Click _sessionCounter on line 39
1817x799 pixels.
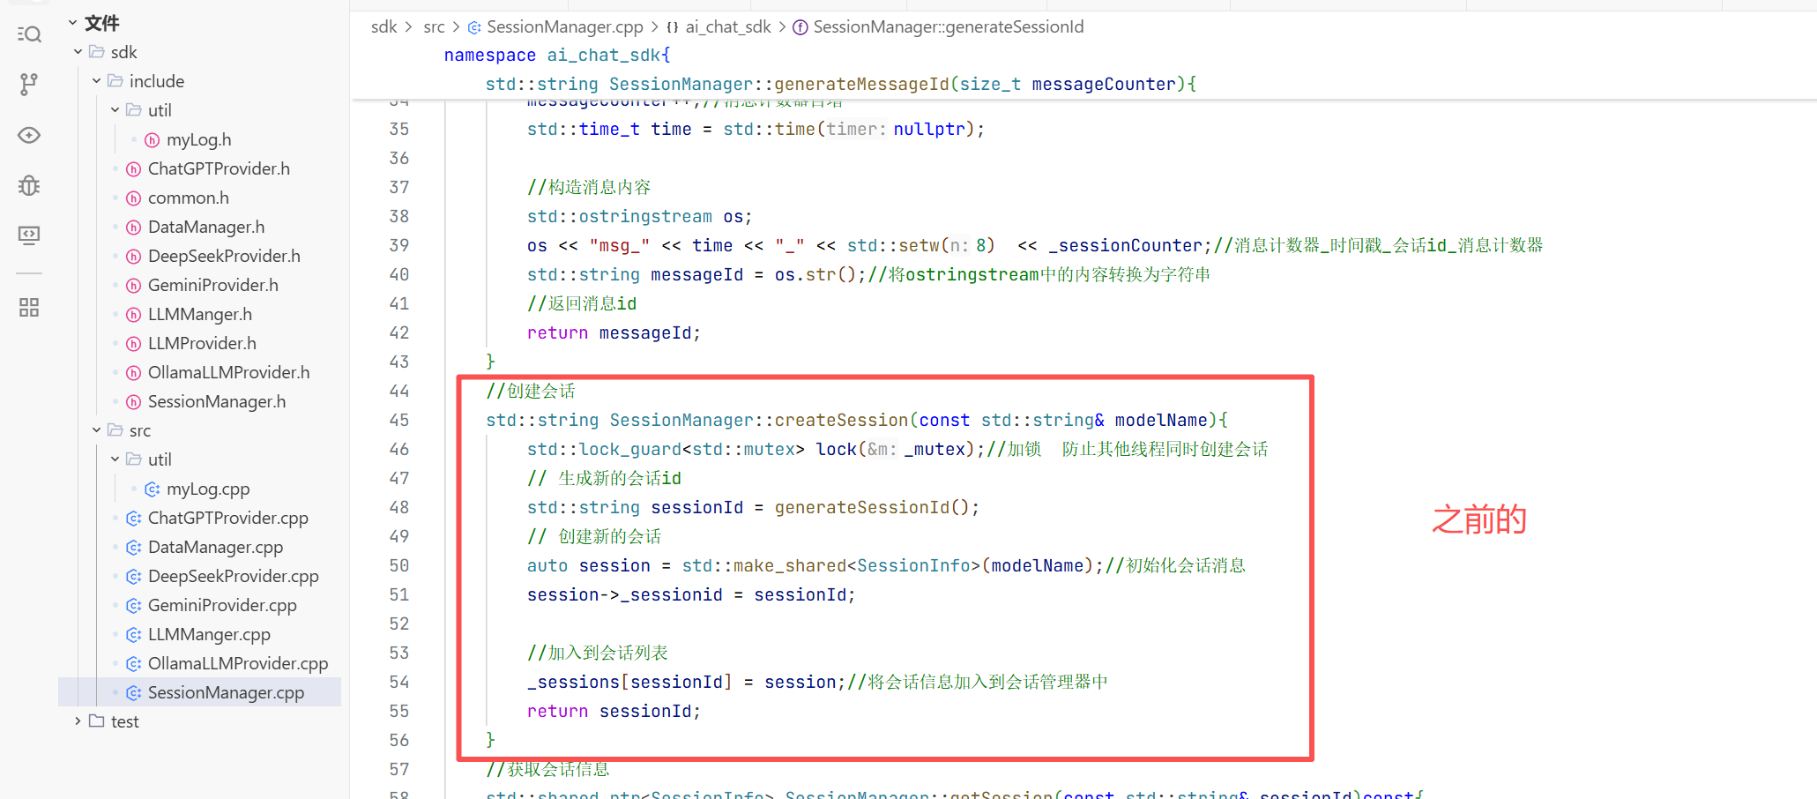[x=1126, y=245]
